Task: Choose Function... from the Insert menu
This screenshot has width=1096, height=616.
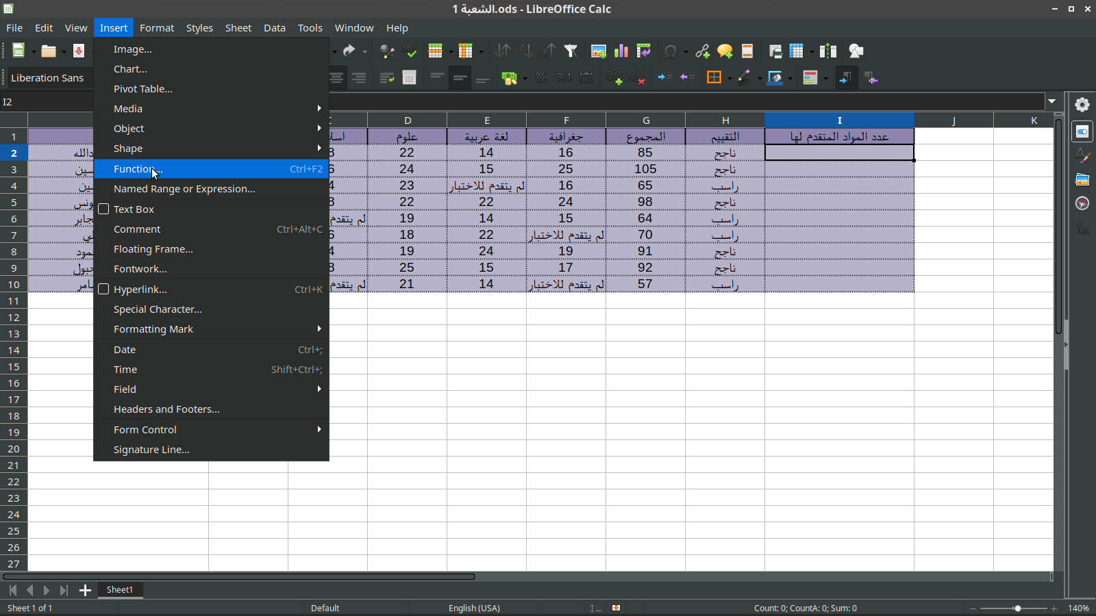Action: click(138, 169)
